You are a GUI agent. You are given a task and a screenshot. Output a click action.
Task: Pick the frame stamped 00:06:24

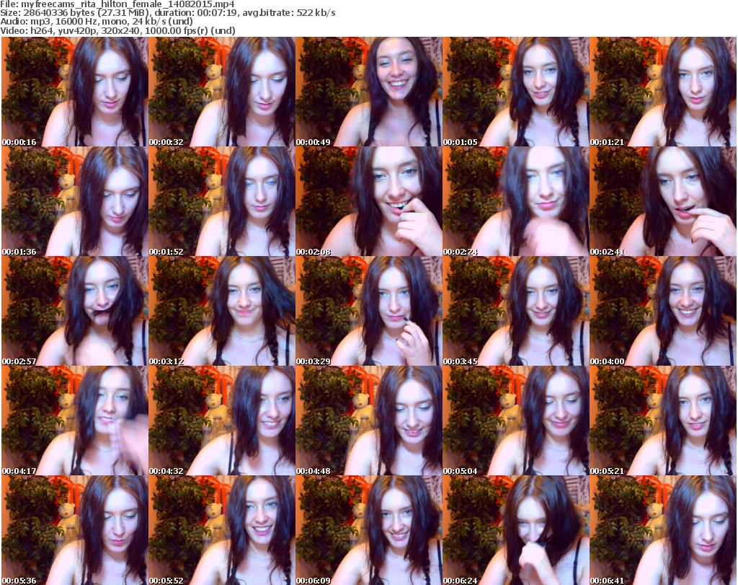[516, 530]
